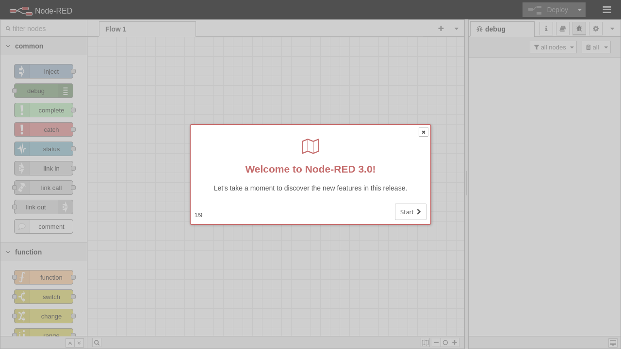621x349 pixels.
Task: Select the link in node
Action: click(x=44, y=168)
